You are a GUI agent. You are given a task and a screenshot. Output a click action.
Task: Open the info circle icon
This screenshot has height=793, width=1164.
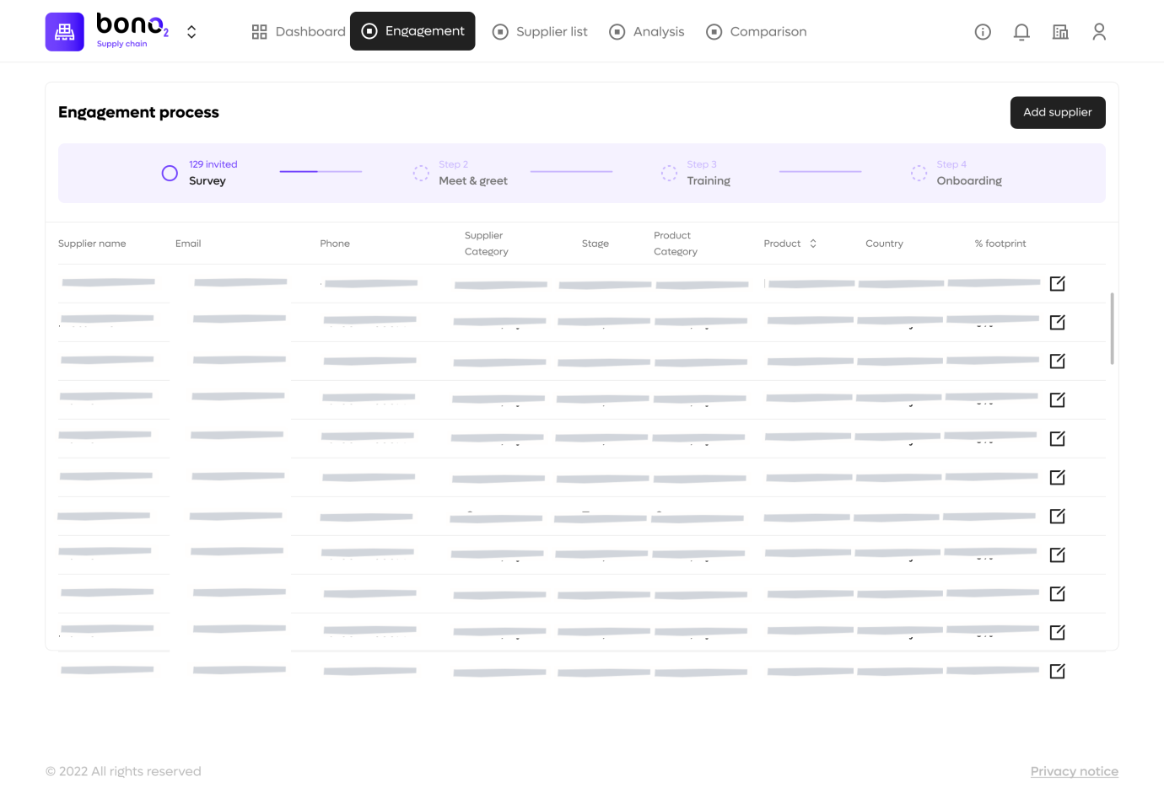click(983, 32)
